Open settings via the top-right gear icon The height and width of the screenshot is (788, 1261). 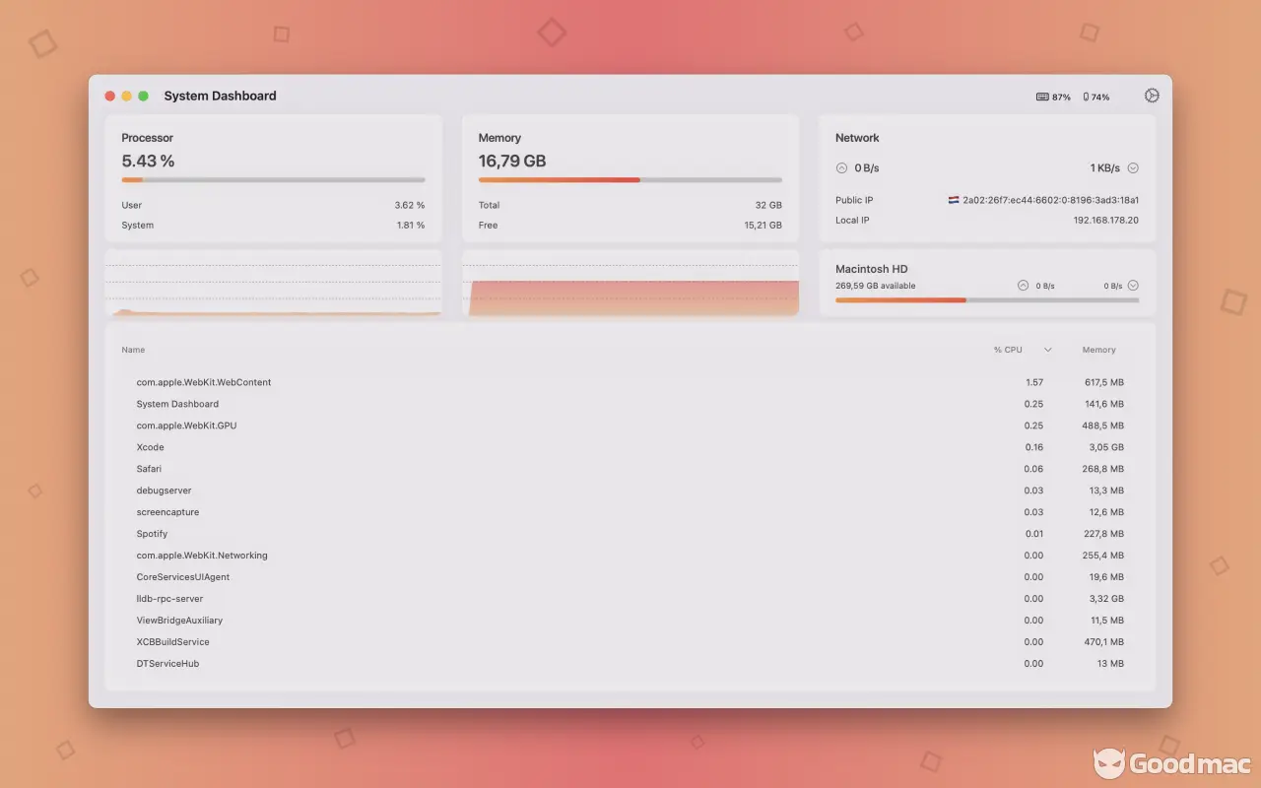(x=1152, y=96)
